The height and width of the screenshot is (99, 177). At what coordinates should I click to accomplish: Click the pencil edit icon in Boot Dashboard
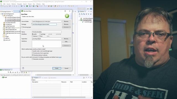click(x=20, y=72)
